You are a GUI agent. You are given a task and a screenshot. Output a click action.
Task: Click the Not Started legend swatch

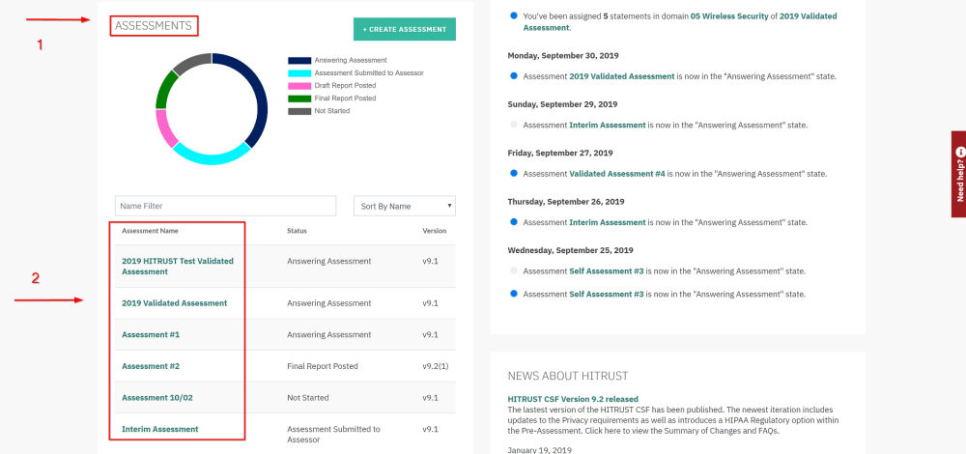299,111
